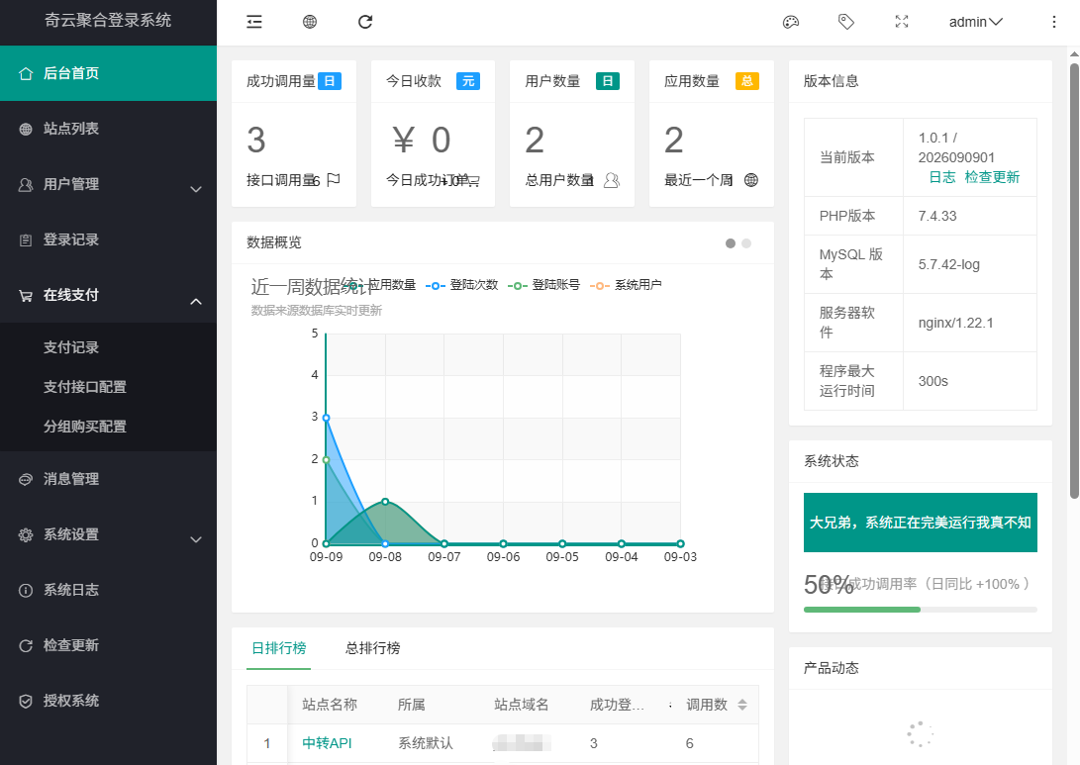Click the tag note icon in header
The height and width of the screenshot is (765, 1080).
point(845,22)
